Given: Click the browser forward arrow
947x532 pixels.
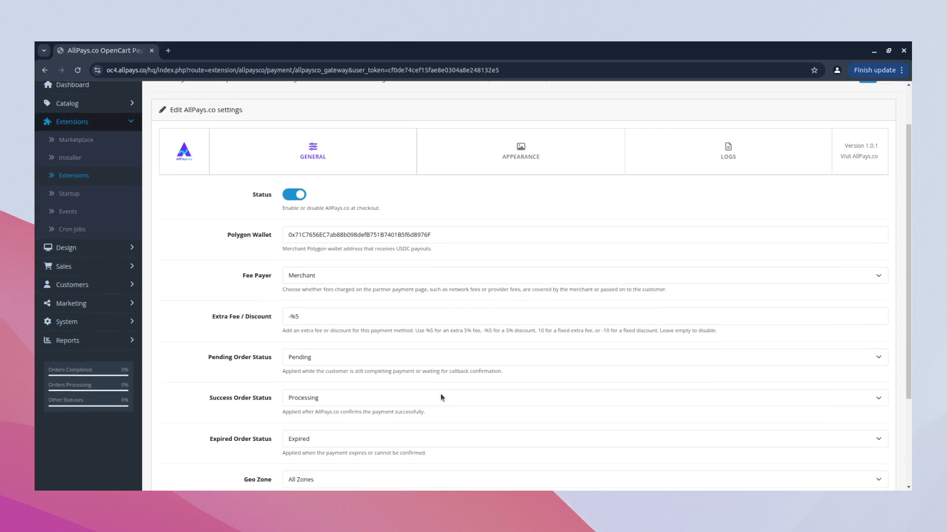Looking at the screenshot, I should [61, 70].
